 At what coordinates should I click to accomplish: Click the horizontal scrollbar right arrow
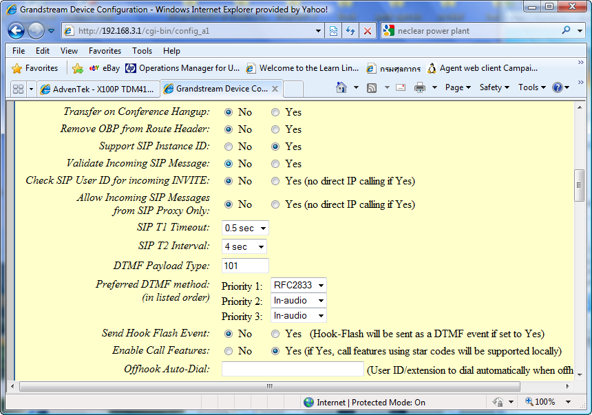[x=567, y=386]
